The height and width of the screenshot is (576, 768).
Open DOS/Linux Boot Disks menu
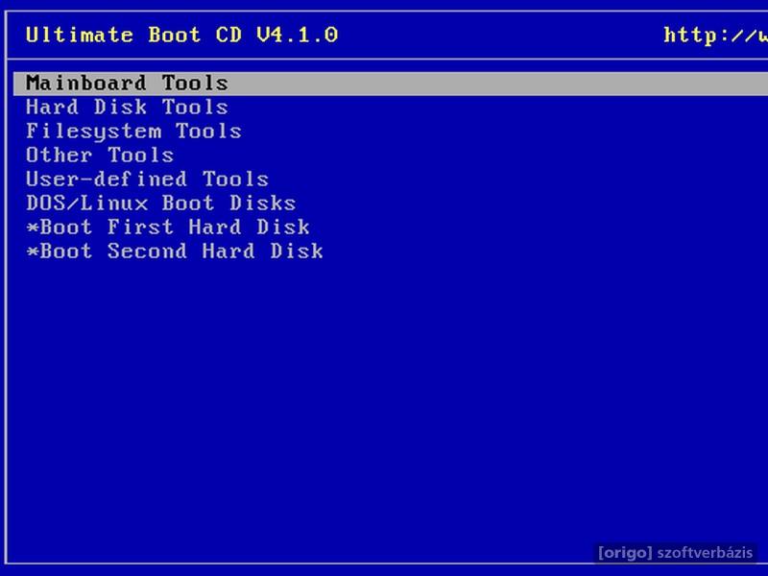pyautogui.click(x=161, y=204)
